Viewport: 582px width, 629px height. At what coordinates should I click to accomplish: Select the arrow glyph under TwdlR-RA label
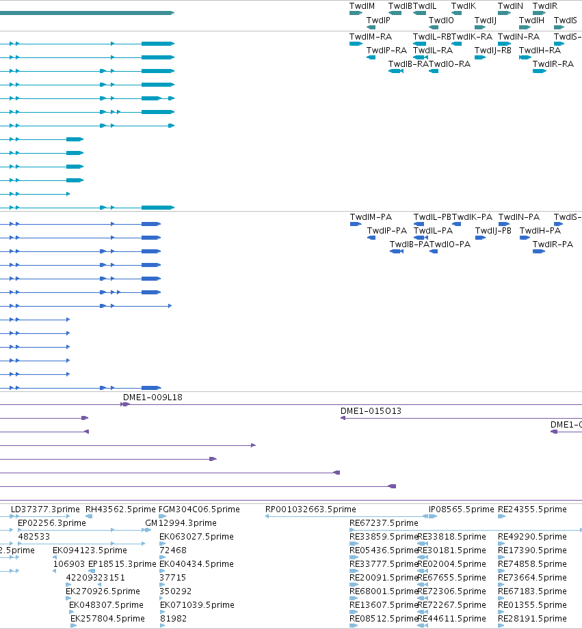(540, 71)
